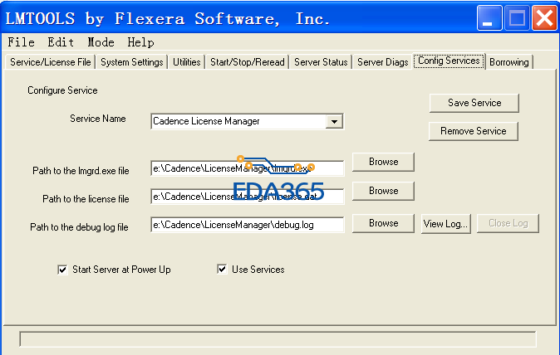Switch to the Service/License File tab
This screenshot has width=560, height=355.
point(51,62)
